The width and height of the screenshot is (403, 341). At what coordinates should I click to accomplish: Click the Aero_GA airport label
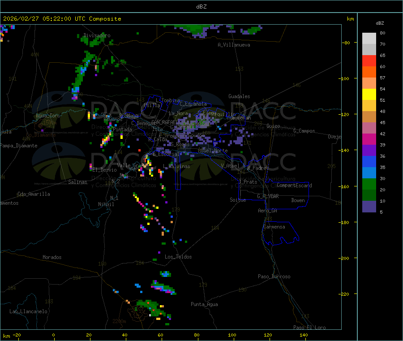coord(268,211)
